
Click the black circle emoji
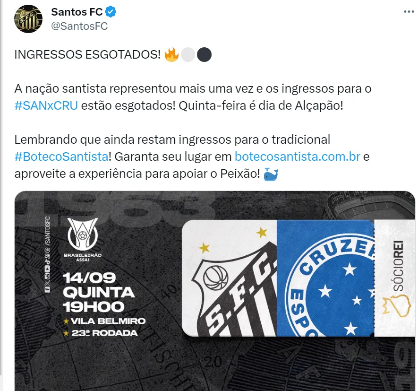tap(204, 55)
